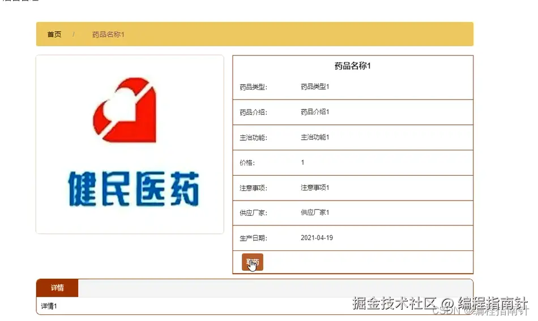Screen dimensions: 538x321
Task: Click the 药品名称1 breadcrumb entry
Action: coord(108,34)
